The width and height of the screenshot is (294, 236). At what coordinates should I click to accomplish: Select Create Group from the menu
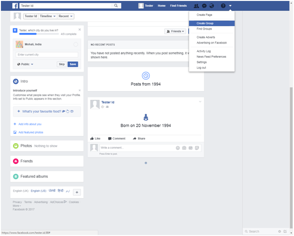coord(212,23)
